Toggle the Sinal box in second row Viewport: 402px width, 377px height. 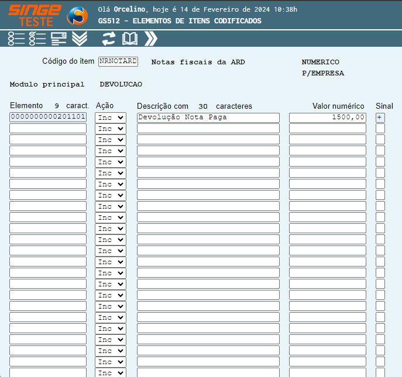pyautogui.click(x=380, y=129)
